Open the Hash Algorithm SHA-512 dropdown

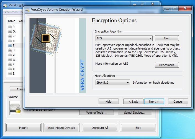pyautogui.click(x=113, y=83)
